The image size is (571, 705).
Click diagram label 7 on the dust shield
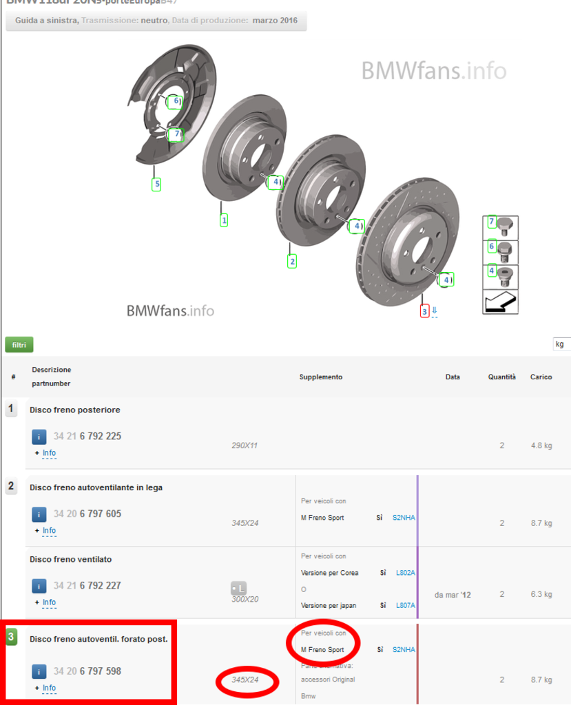176,134
